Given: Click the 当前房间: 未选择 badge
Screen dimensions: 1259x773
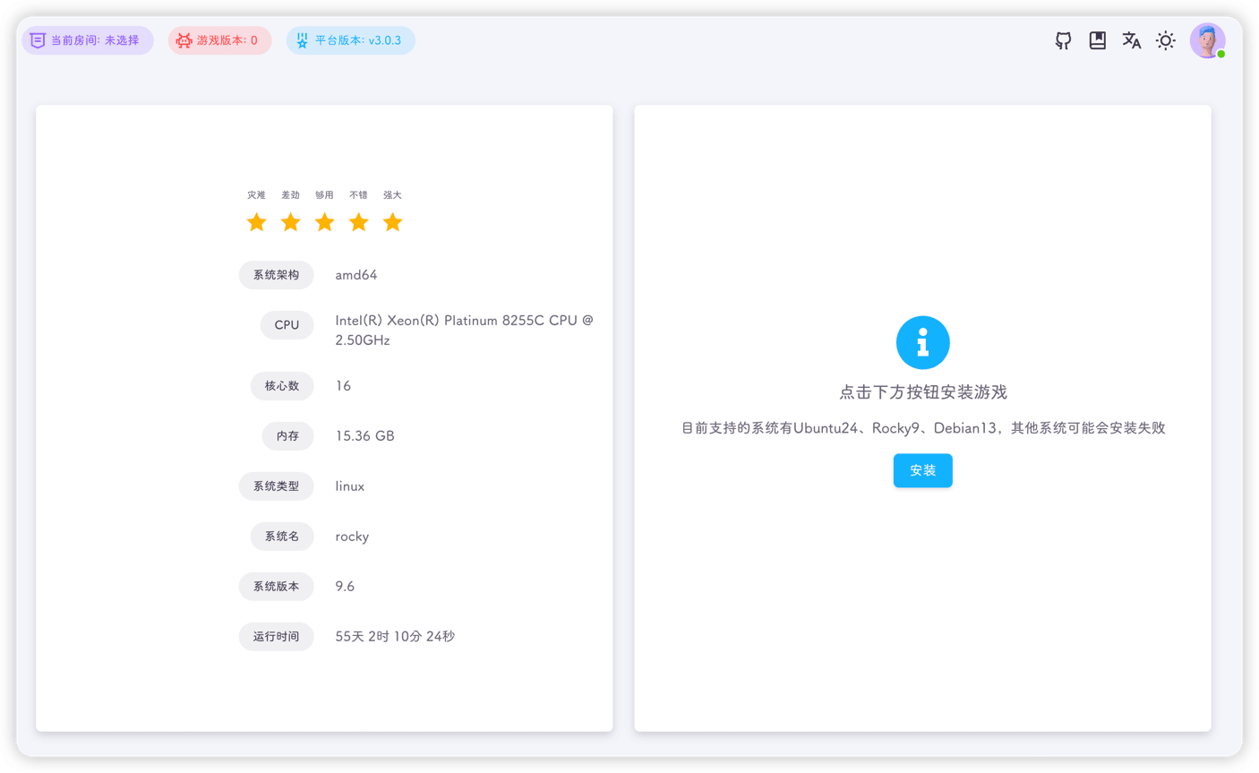Looking at the screenshot, I should [87, 39].
